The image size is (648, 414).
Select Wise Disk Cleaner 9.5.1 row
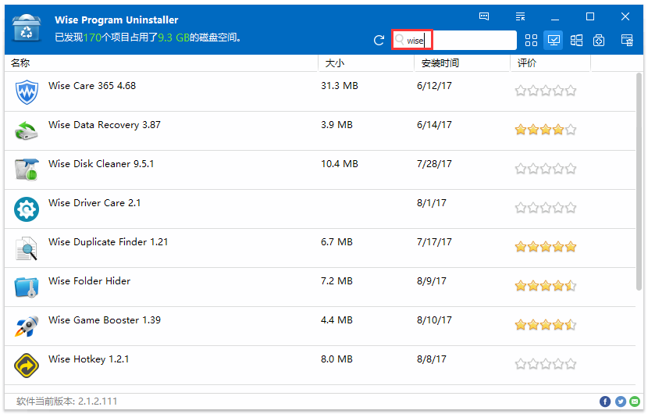(101, 164)
